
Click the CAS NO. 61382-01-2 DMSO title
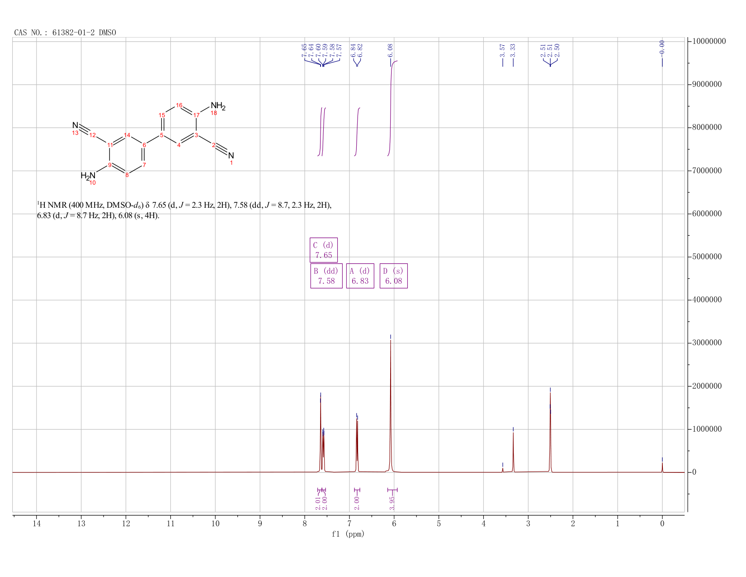[65, 33]
